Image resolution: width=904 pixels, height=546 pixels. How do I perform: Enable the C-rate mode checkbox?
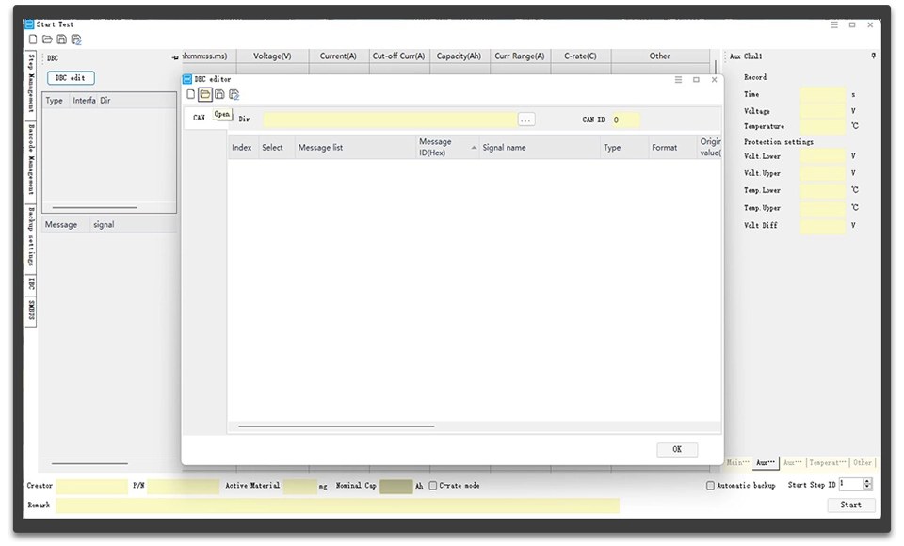432,486
